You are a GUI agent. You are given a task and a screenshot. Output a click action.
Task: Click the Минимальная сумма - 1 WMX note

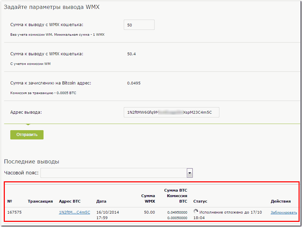click(x=79, y=35)
